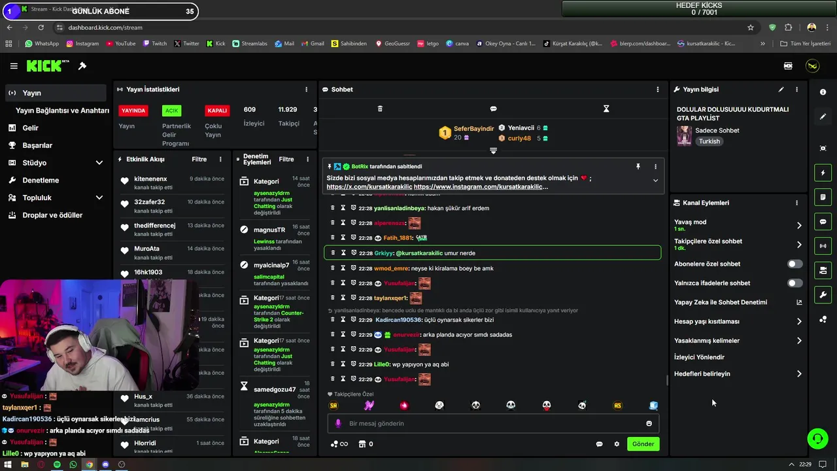Click the info icon in the right toolbar

tap(823, 92)
